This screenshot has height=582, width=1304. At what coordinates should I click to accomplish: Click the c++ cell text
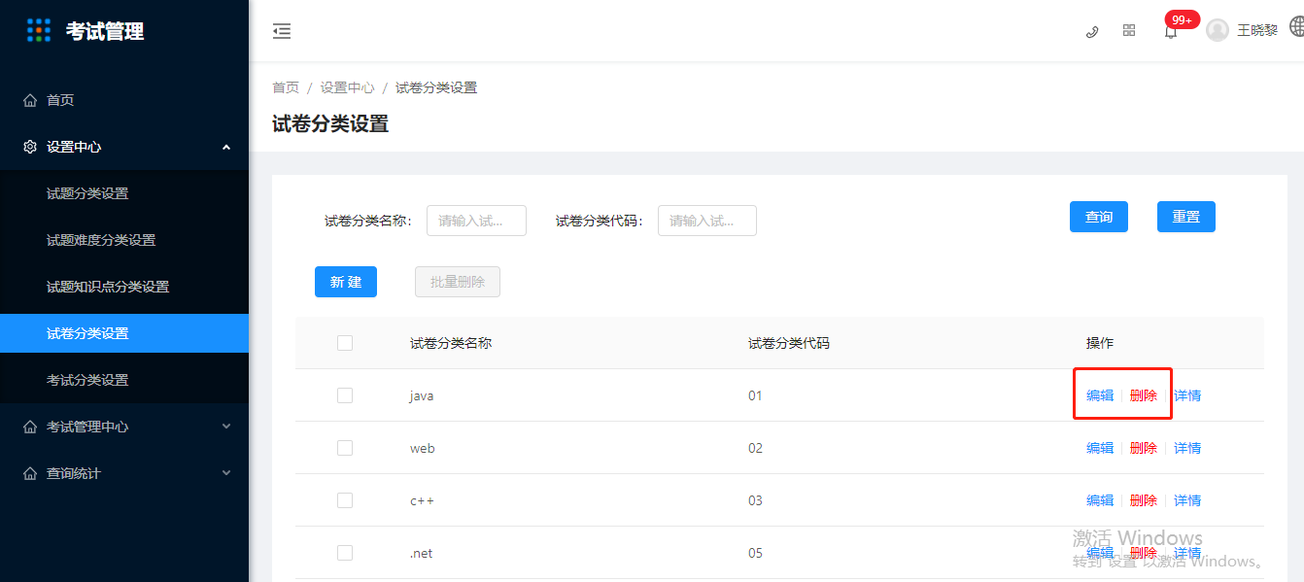click(423, 500)
